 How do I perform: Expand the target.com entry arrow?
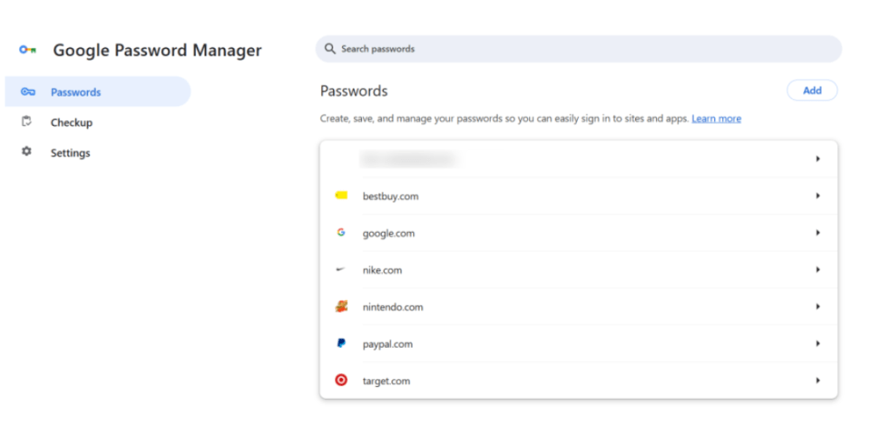(818, 381)
